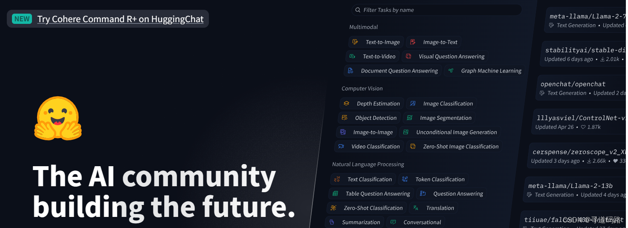The height and width of the screenshot is (228, 628).
Task: Click the Text Classification icon
Action: 337,179
